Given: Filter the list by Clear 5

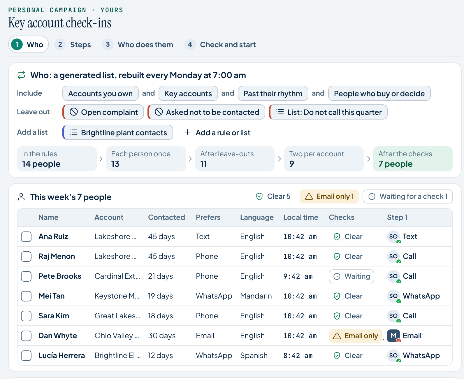Looking at the screenshot, I should coord(273,196).
